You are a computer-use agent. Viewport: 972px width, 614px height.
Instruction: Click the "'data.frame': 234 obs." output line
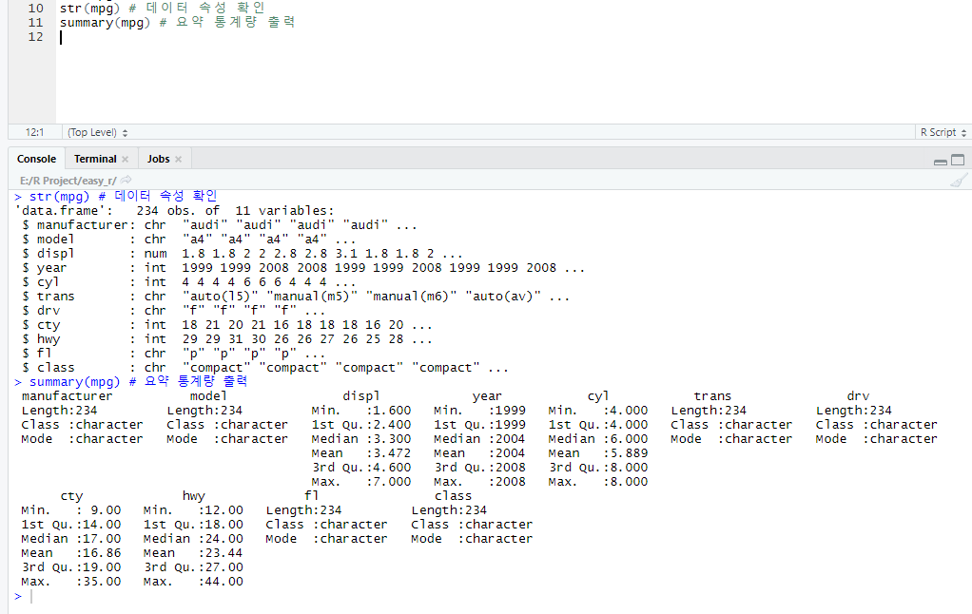pos(174,211)
